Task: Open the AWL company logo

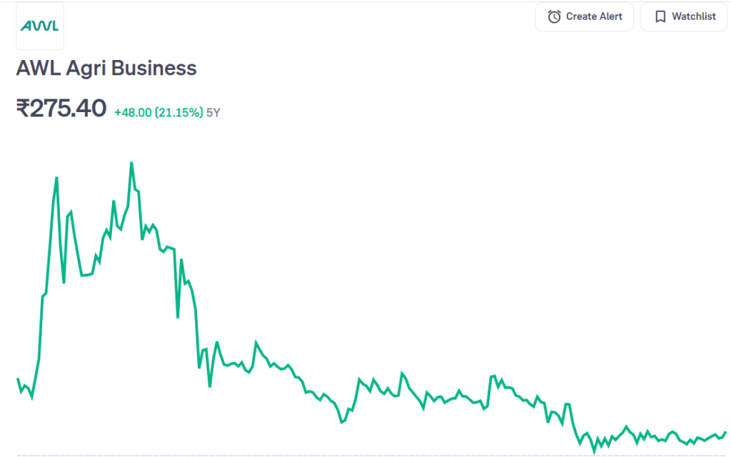Action: 40,26
